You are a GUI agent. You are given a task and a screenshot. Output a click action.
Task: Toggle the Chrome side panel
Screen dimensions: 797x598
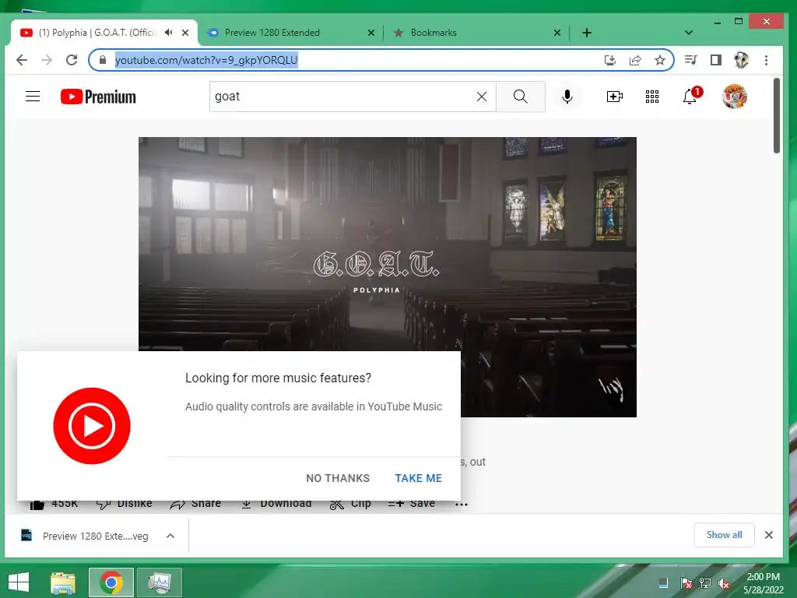coord(716,60)
